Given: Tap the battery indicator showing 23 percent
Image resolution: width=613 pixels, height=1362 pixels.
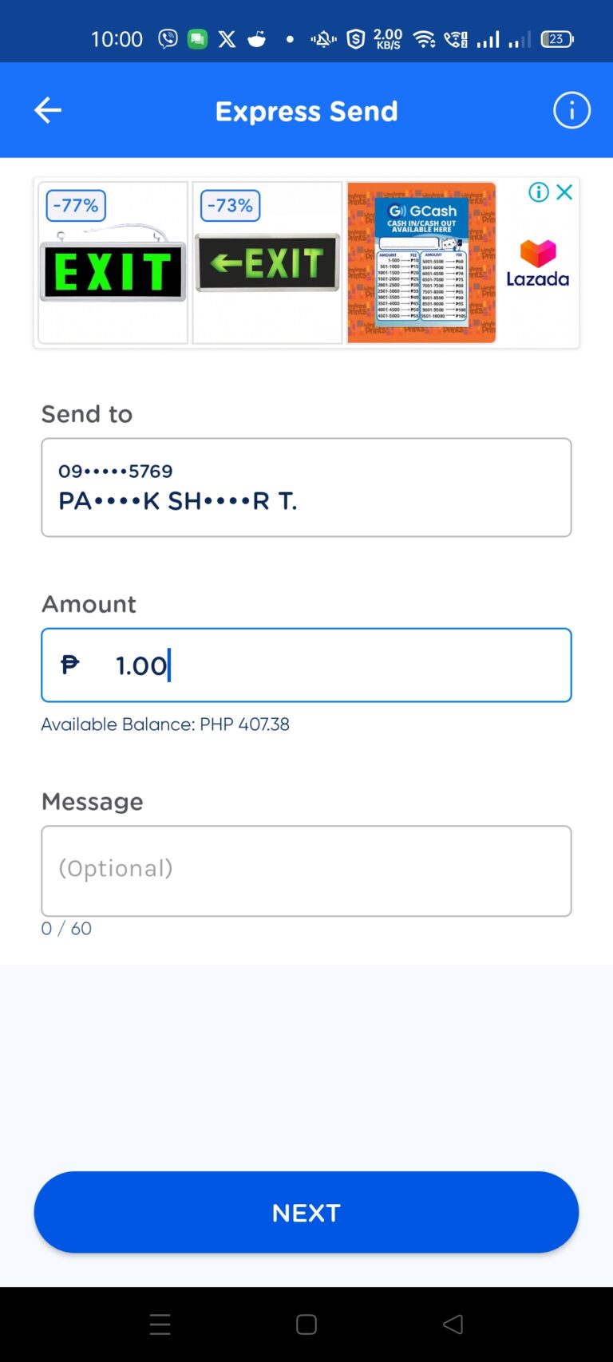Looking at the screenshot, I should tap(556, 38).
